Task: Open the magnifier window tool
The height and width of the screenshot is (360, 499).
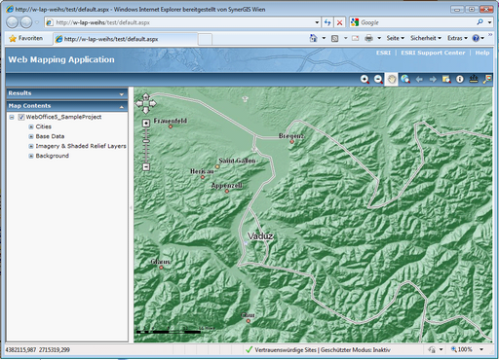Action: tap(446, 79)
